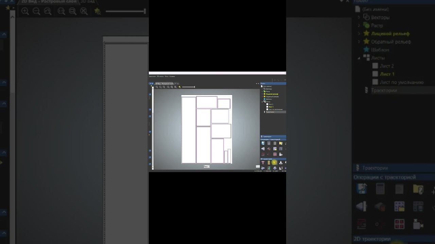
Task: Click last magnifier icon before the bulb icon
Action: (175, 87)
